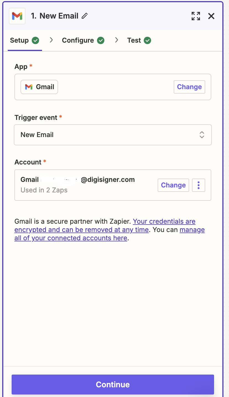This screenshot has height=397, width=229.
Task: Click the green checkmark next to Test
Action: (147, 40)
